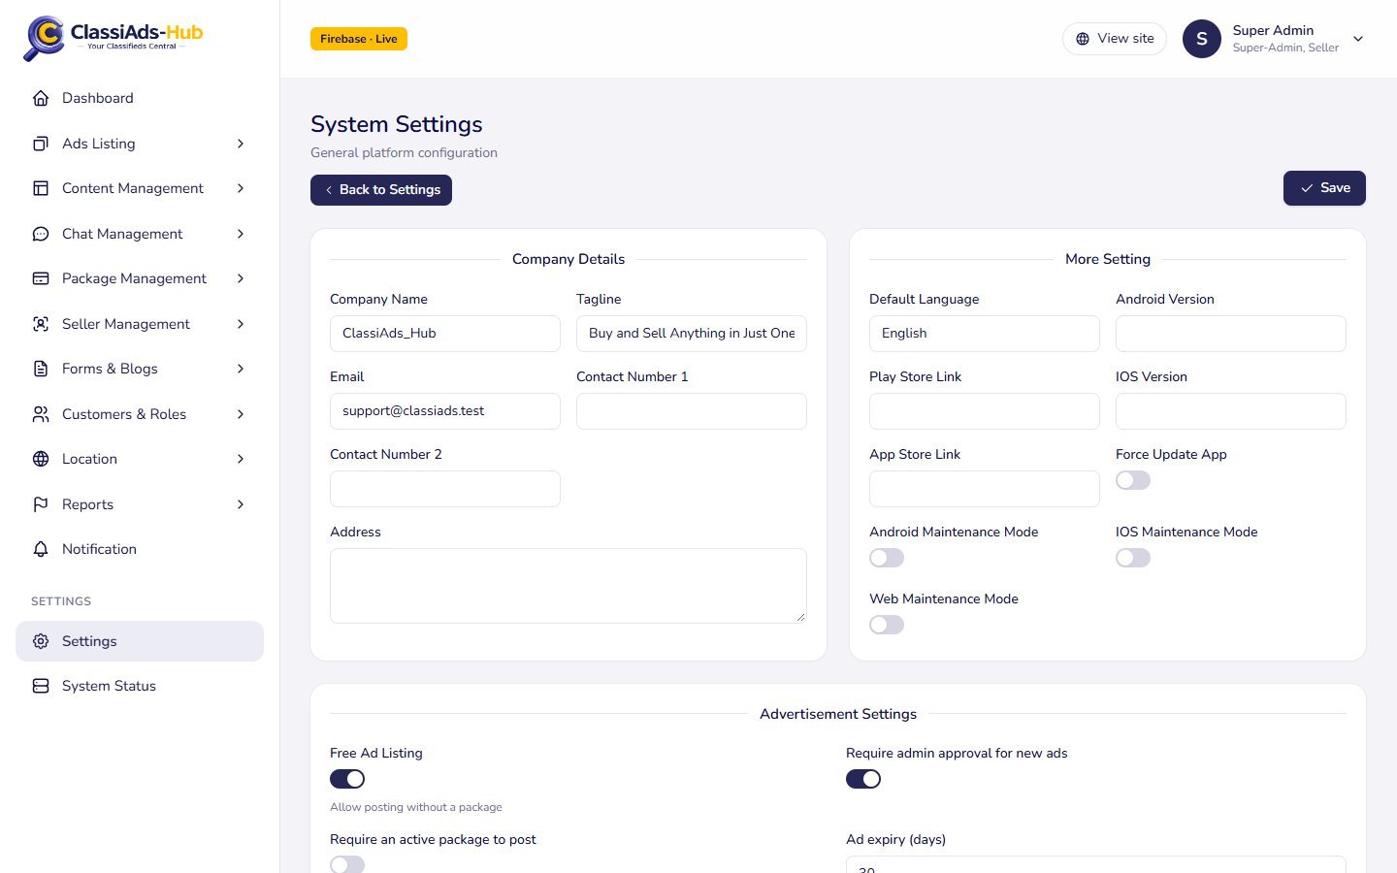Expand the Ads Listing submenu chevron

241,144
